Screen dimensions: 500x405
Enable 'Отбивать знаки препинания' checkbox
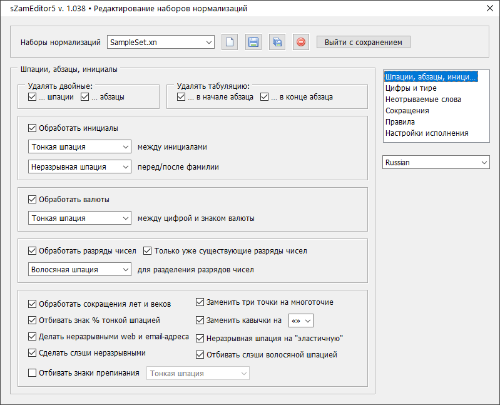[33, 374]
